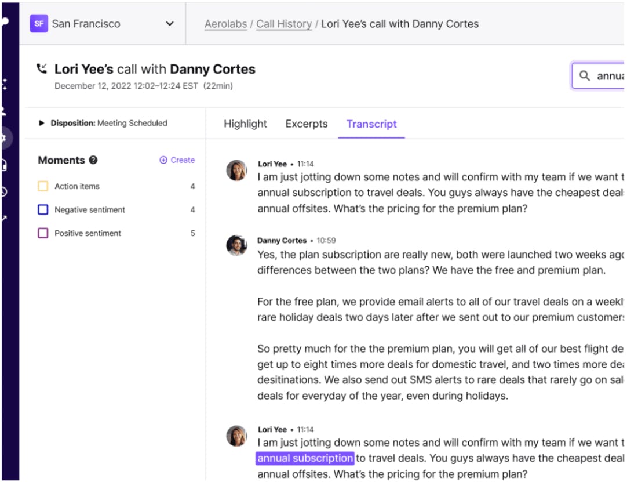Screen dimensions: 627x482
Task: Open the sparkle AI icon in sidebar
Action: coord(5,84)
